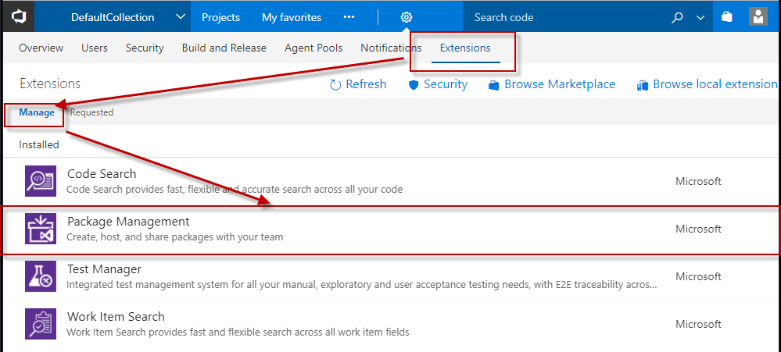Image resolution: width=781 pixels, height=352 pixels.
Task: Open the Projects menu item
Action: [x=221, y=17]
